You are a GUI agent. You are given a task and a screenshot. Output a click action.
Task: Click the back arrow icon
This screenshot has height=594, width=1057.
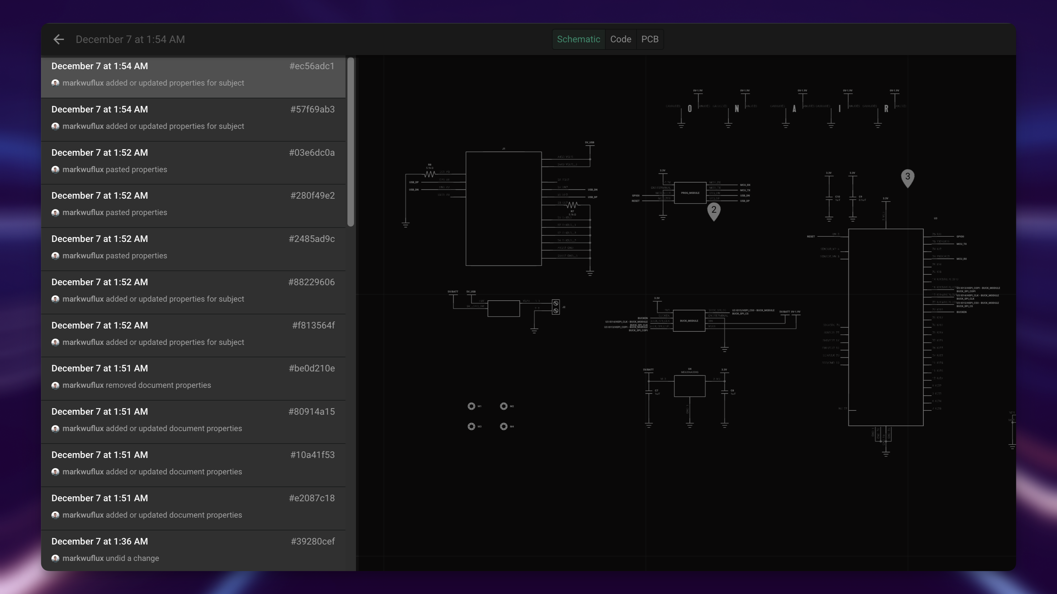(59, 39)
